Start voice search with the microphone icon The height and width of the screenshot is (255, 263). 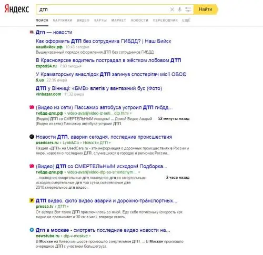coord(179,9)
